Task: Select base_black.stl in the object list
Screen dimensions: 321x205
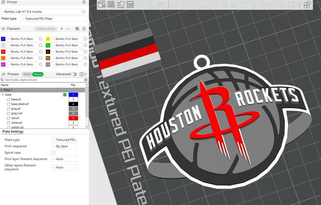Action: 20,104
